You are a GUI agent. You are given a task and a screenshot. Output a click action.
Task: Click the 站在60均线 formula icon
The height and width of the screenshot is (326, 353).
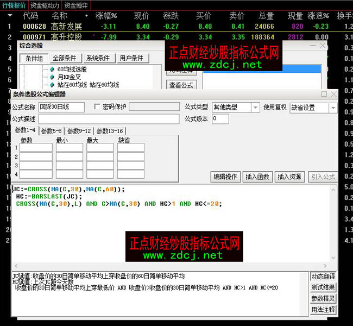52,85
